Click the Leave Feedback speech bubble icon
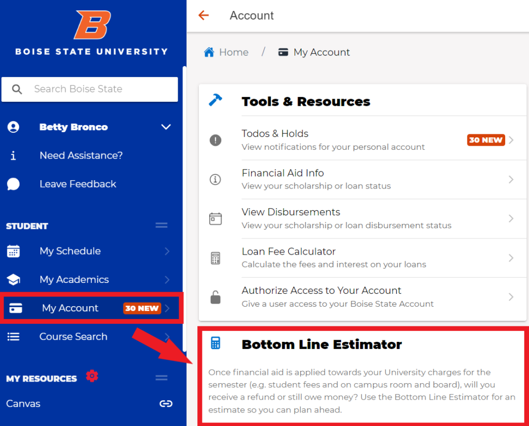529x426 pixels. coord(13,184)
